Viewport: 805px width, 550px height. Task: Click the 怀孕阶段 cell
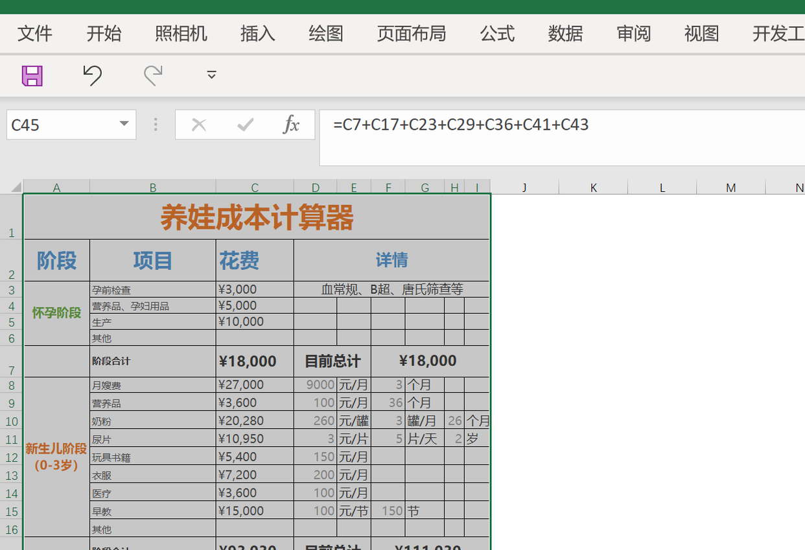tap(57, 313)
